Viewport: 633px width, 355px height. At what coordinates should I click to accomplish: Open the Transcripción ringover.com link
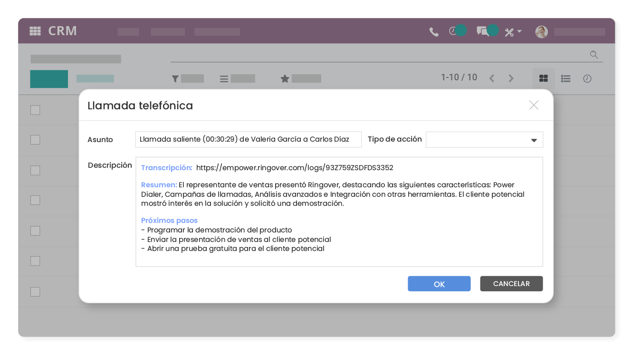(295, 167)
